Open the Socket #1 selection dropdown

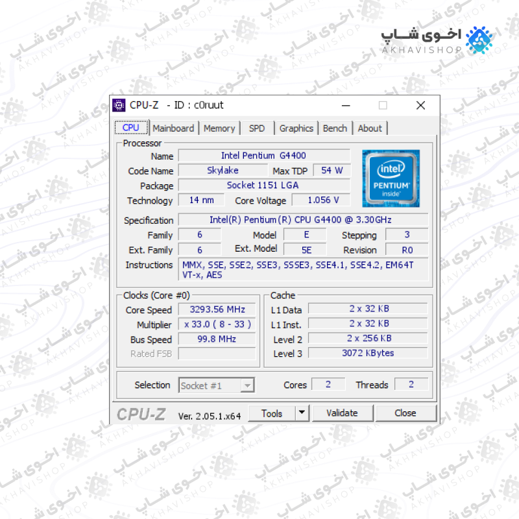pos(217,385)
